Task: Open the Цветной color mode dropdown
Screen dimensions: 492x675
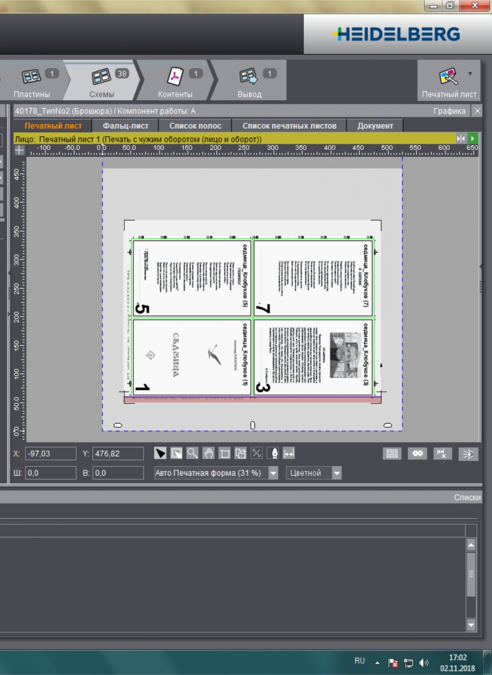Action: pyautogui.click(x=336, y=473)
